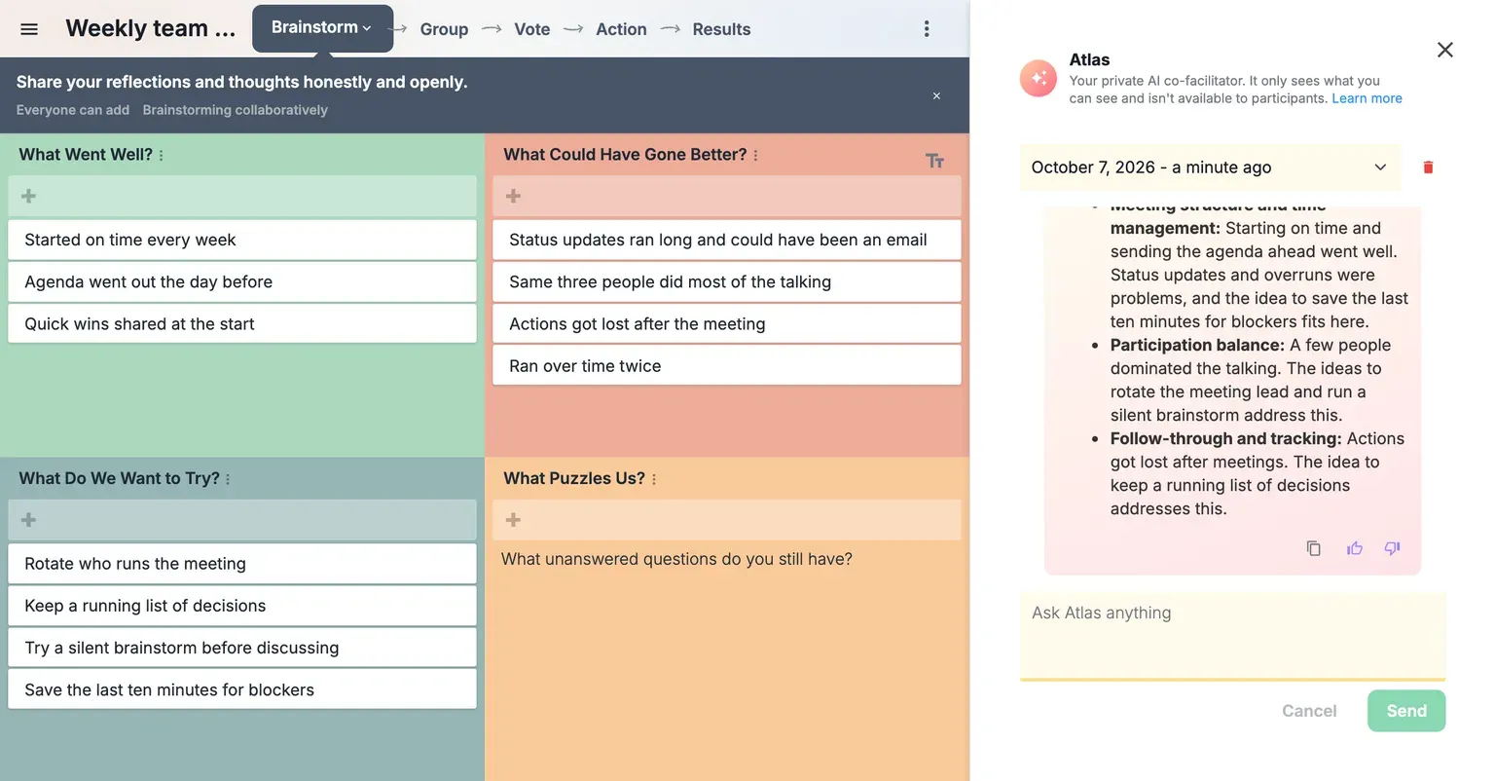Open the board options three-dot menu
This screenshot has height=781, width=1495.
coord(927,29)
